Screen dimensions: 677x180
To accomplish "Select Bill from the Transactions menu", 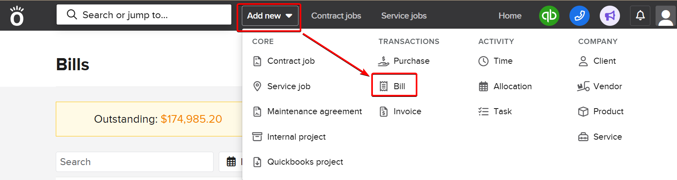I will [394, 86].
